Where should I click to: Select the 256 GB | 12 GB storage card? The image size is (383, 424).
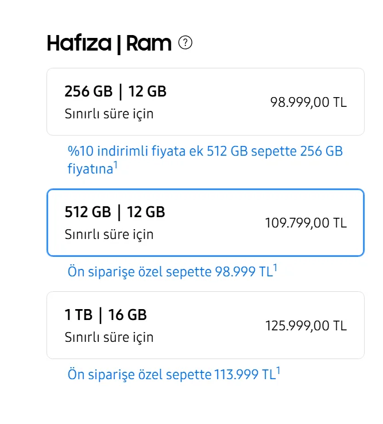205,102
